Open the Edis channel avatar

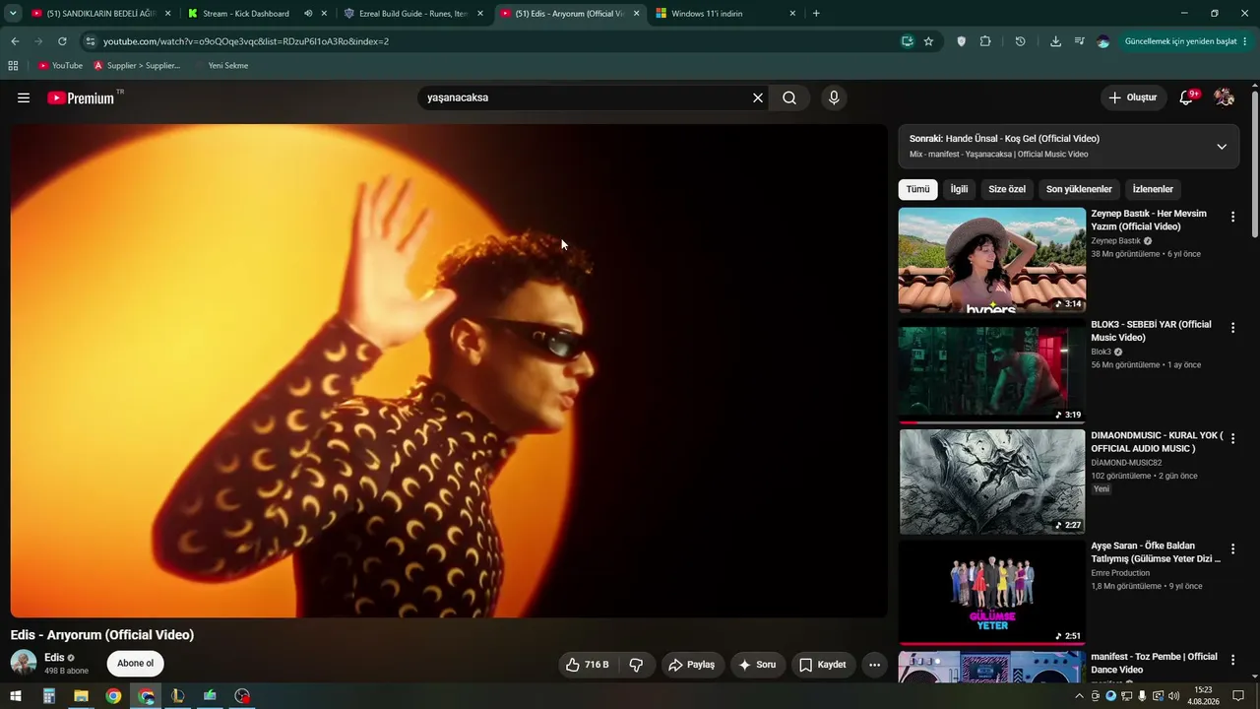click(x=24, y=663)
